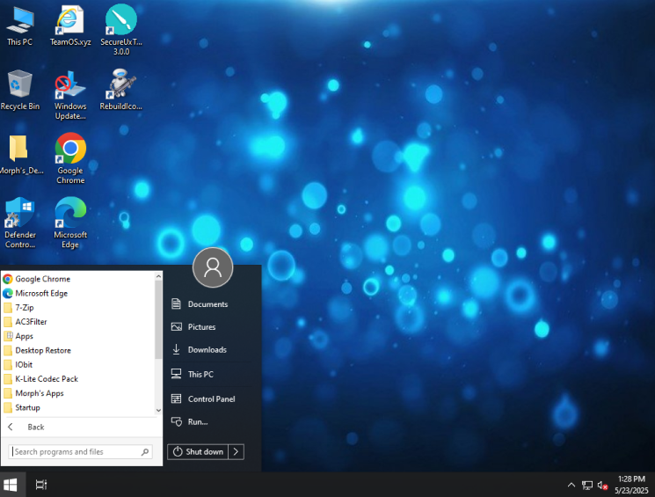The image size is (655, 497).
Task: Click the Shut down button
Action: pos(198,452)
